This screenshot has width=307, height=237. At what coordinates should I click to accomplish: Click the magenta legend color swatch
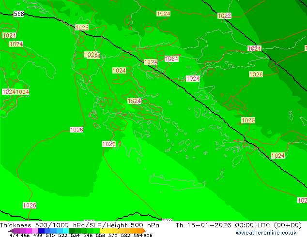[29, 231]
